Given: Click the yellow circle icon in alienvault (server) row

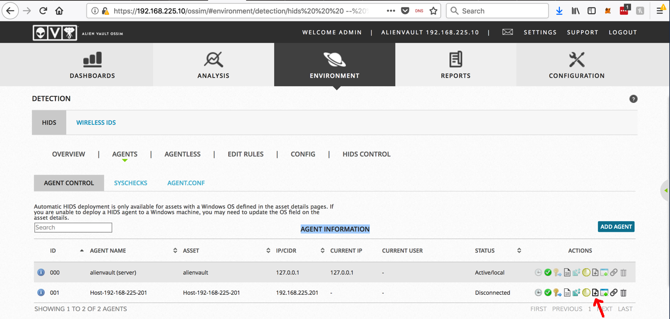Looking at the screenshot, I should pyautogui.click(x=586, y=273).
